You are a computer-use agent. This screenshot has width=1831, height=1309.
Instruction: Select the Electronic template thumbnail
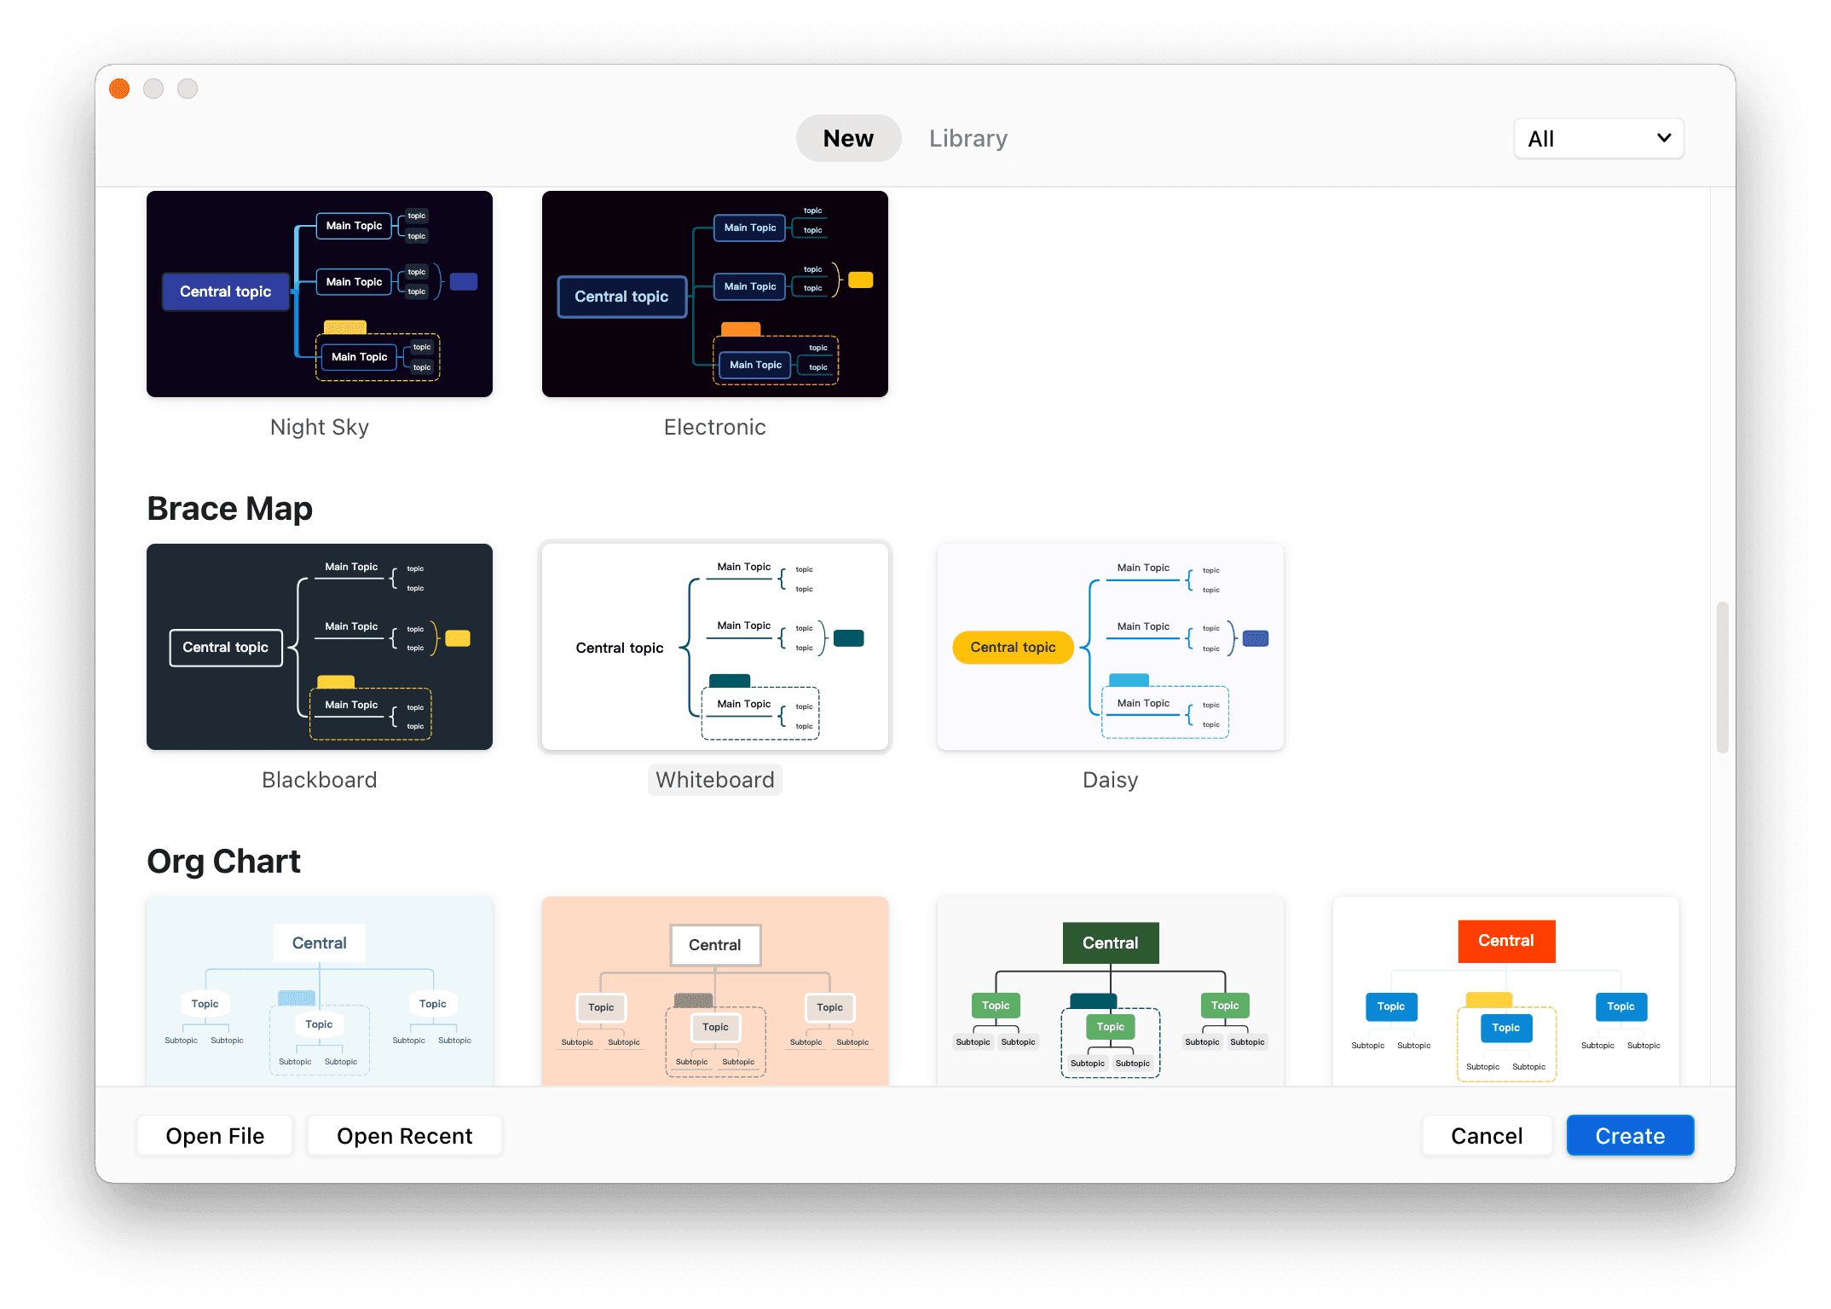[x=715, y=294]
